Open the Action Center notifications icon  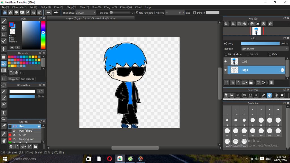[262, 159]
